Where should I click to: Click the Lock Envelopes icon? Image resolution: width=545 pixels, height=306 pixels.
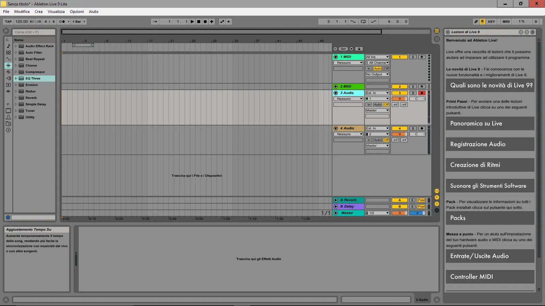coord(359,49)
